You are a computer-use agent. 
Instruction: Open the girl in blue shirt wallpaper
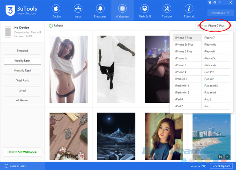coord(164,136)
